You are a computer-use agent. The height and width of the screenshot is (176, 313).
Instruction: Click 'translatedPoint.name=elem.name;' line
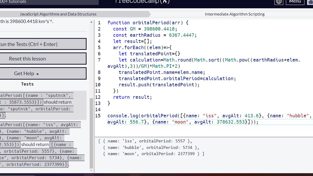pyautogui.click(x=162, y=72)
